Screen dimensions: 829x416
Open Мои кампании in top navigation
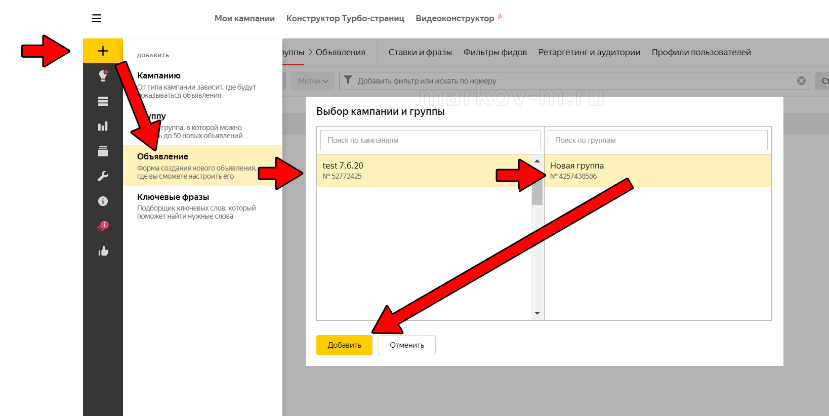244,18
